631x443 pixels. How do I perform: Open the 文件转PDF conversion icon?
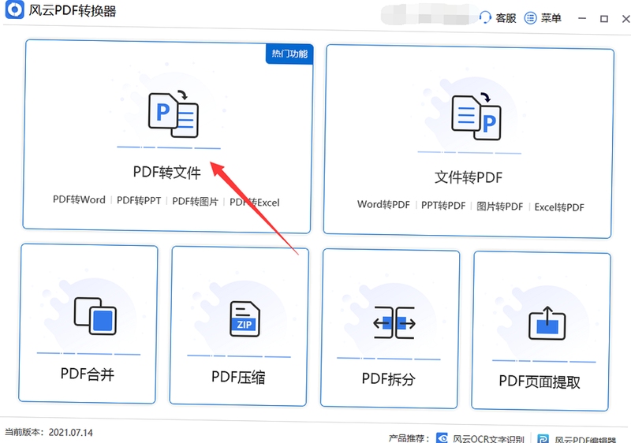pos(476,117)
